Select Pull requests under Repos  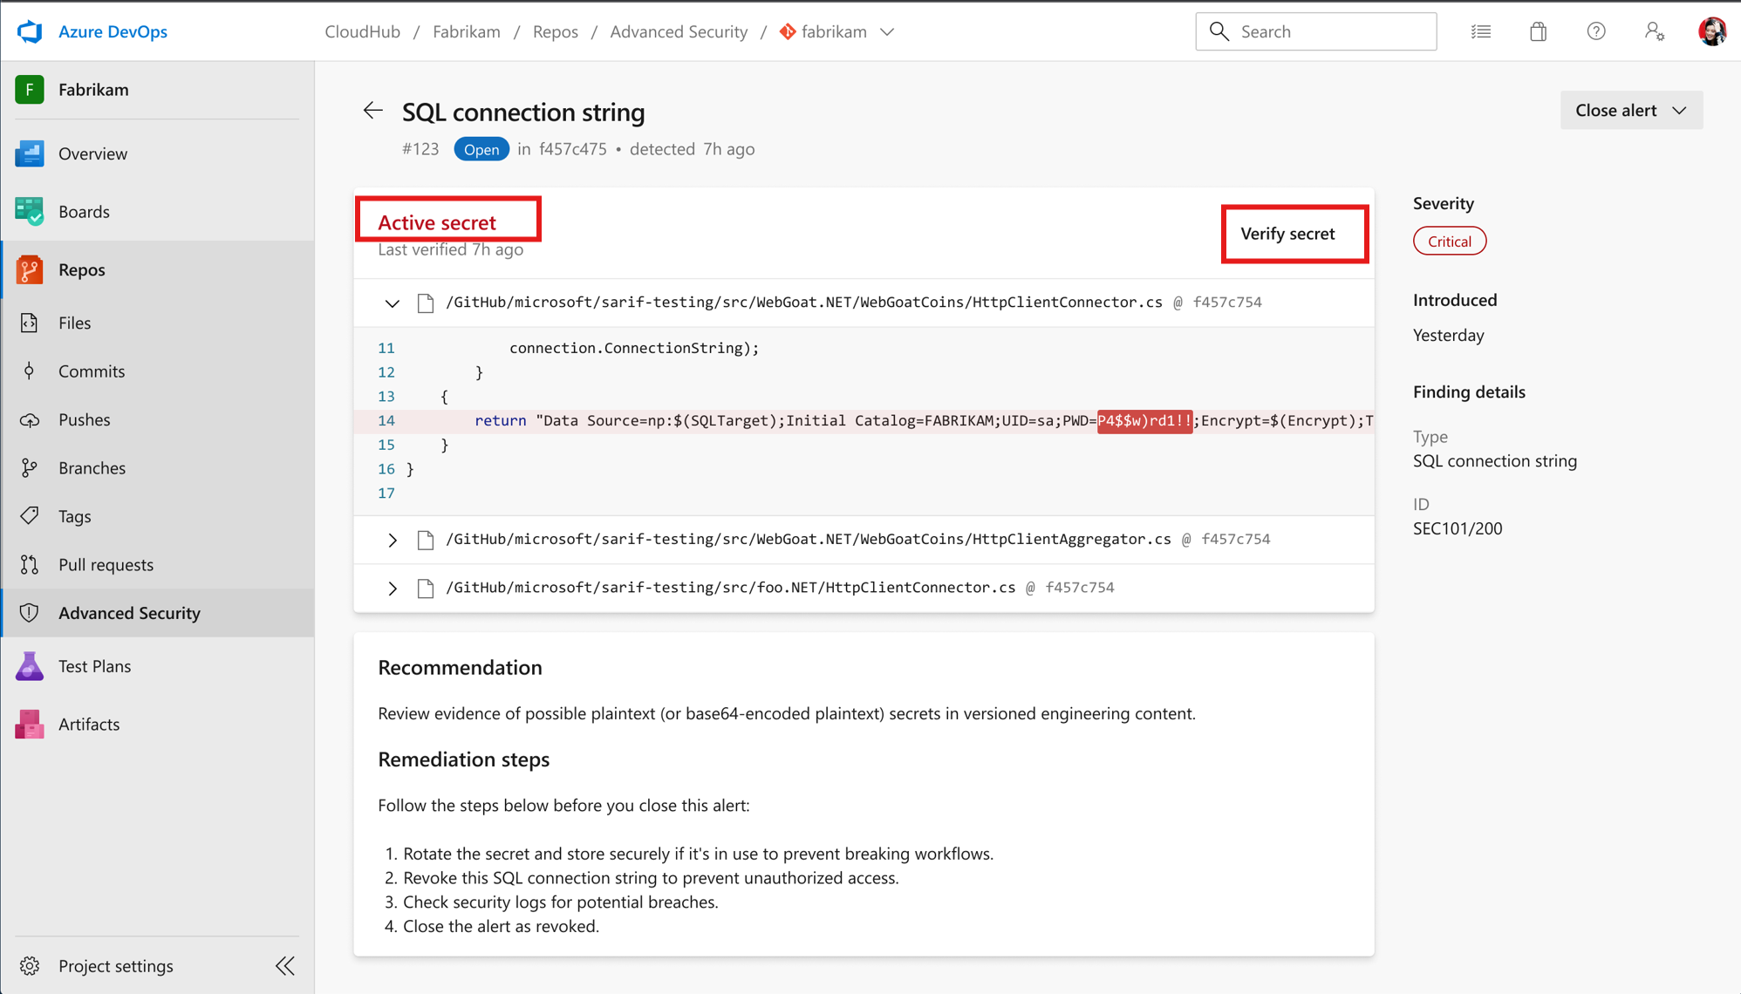click(159, 565)
